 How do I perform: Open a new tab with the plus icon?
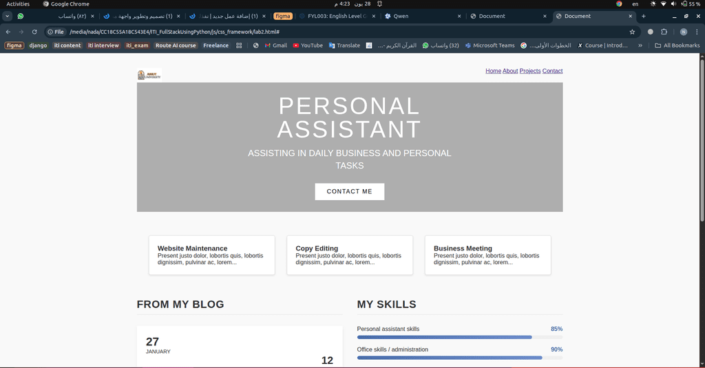point(644,17)
